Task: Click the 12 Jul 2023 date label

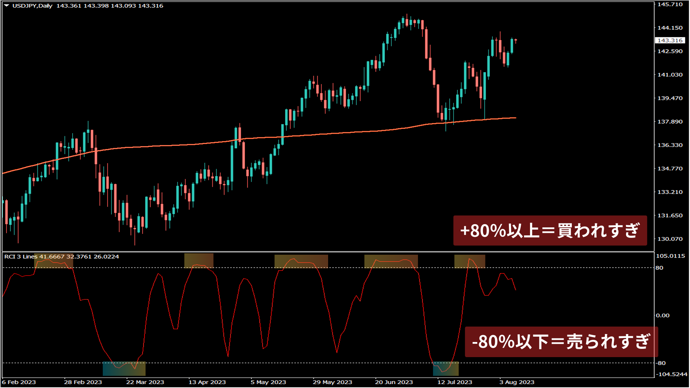Action: 455,382
